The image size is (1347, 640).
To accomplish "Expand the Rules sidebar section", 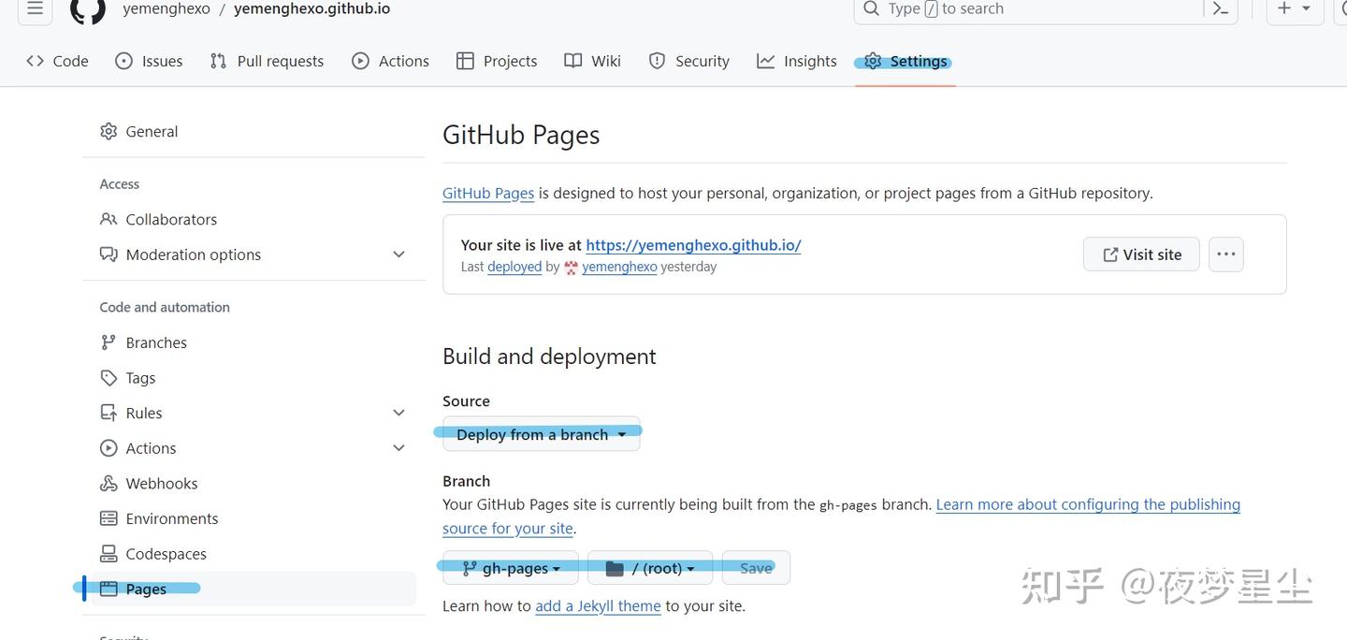I will (398, 413).
